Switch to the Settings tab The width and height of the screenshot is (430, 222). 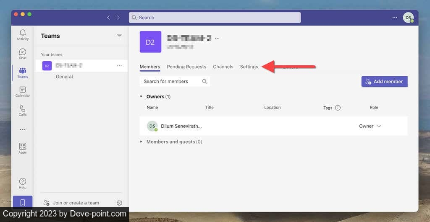point(249,67)
